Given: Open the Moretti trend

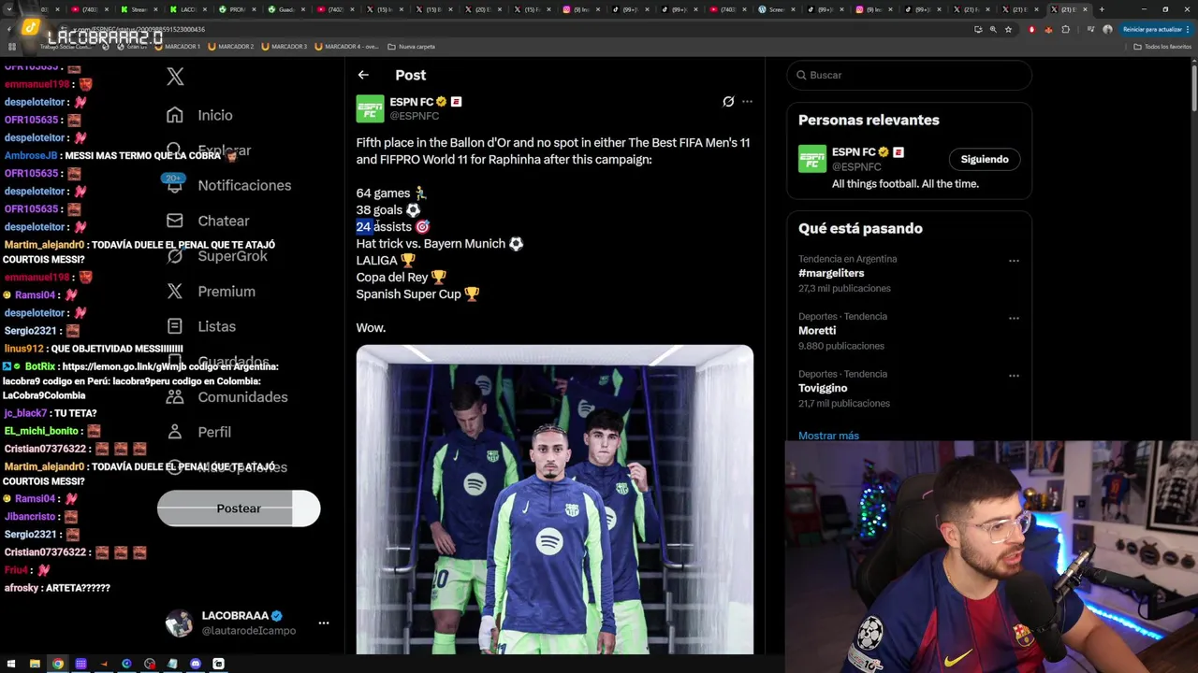Looking at the screenshot, I should point(817,331).
